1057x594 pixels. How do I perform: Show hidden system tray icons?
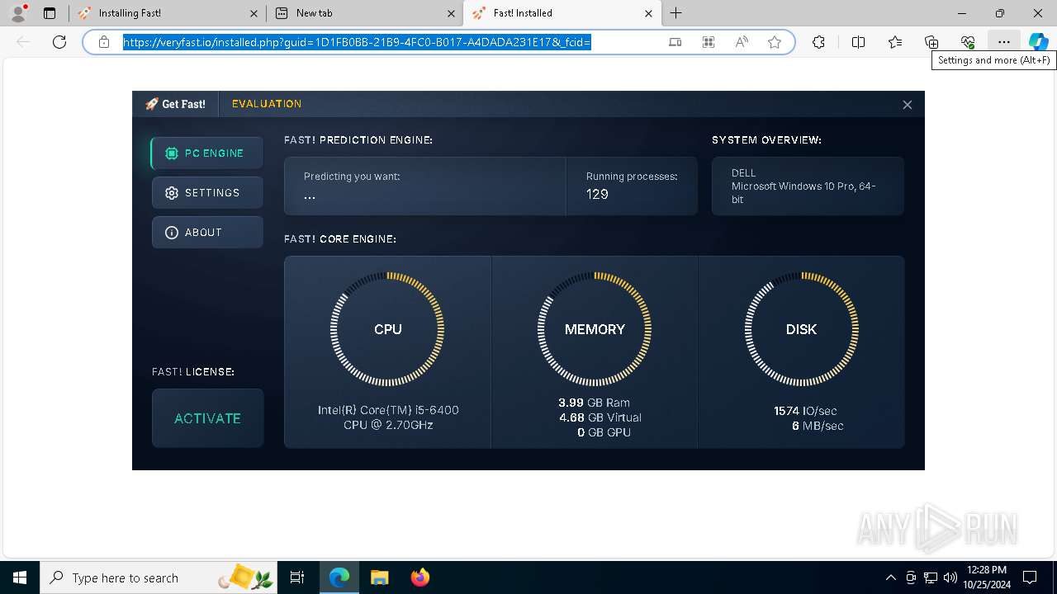(x=891, y=577)
